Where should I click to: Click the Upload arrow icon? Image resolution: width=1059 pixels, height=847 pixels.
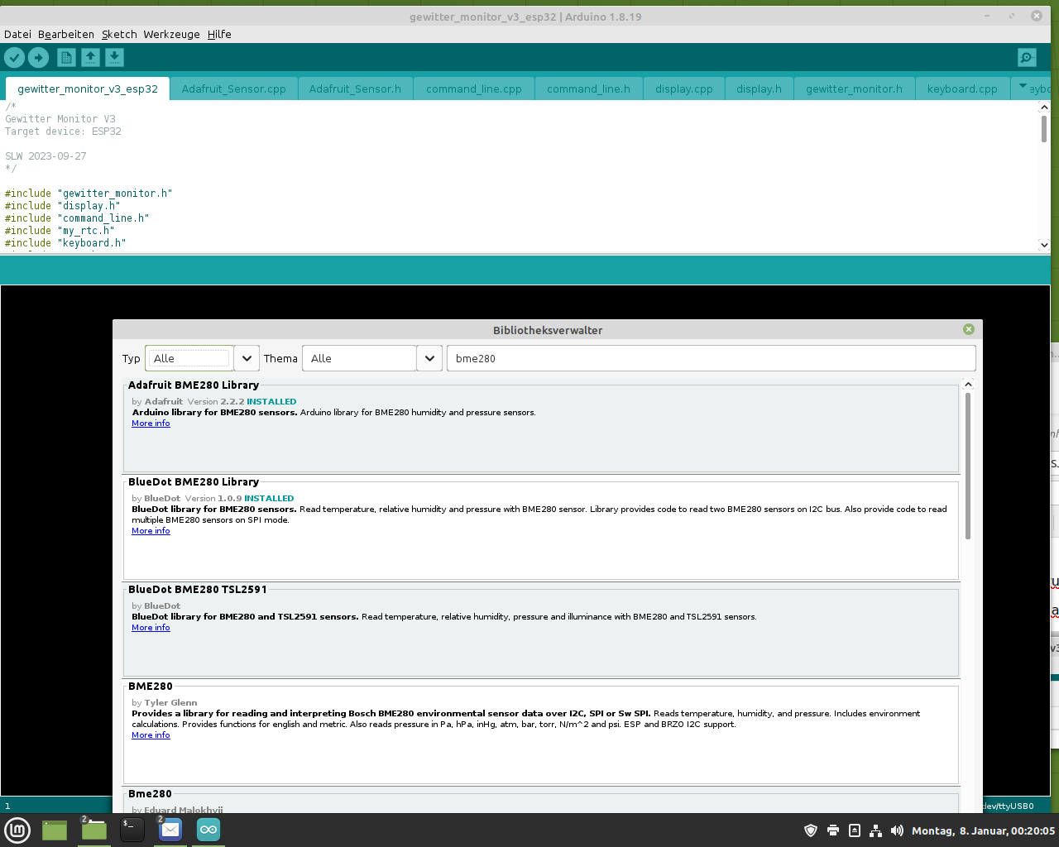click(39, 57)
